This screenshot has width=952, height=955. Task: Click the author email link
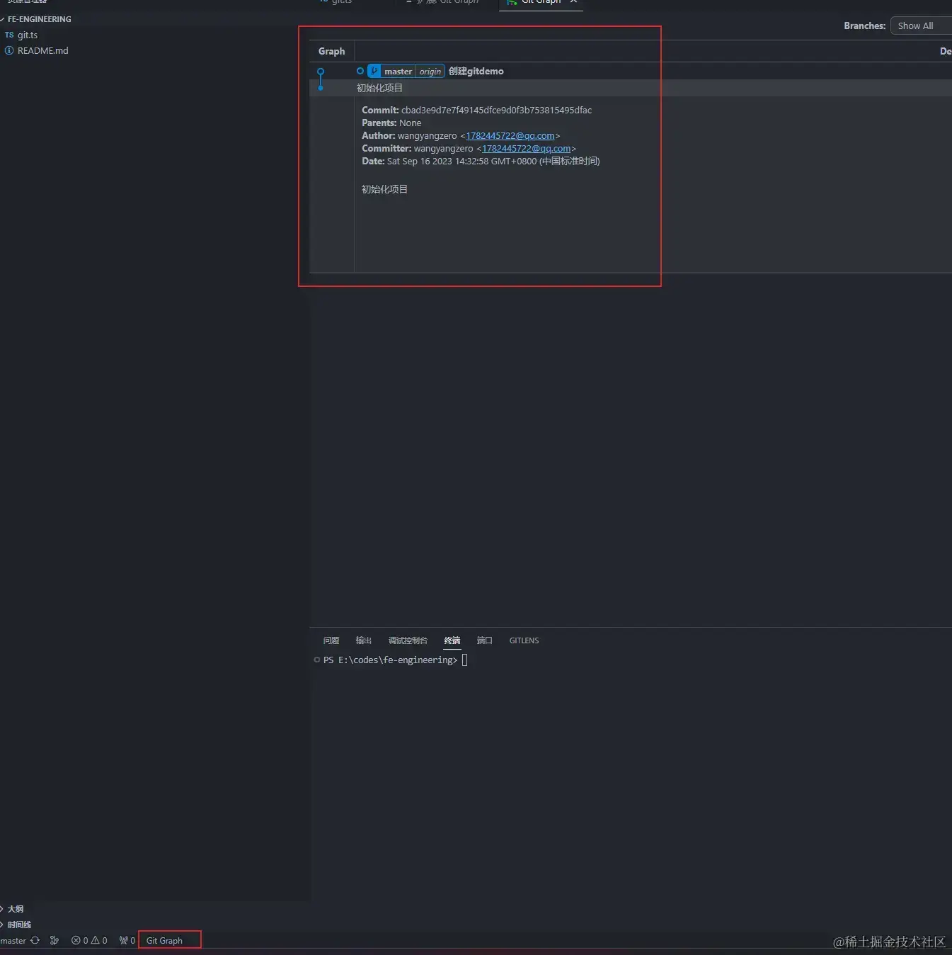pos(510,136)
